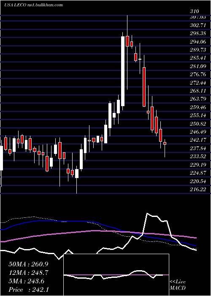The height and width of the screenshot is (296, 211).
Task: Click the 294.06 price axis label
Action: (x=198, y=41)
